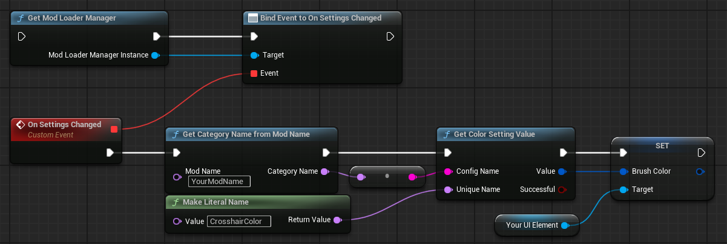
Task: Click the Target pin on the Bind Event node
Action: tap(254, 55)
